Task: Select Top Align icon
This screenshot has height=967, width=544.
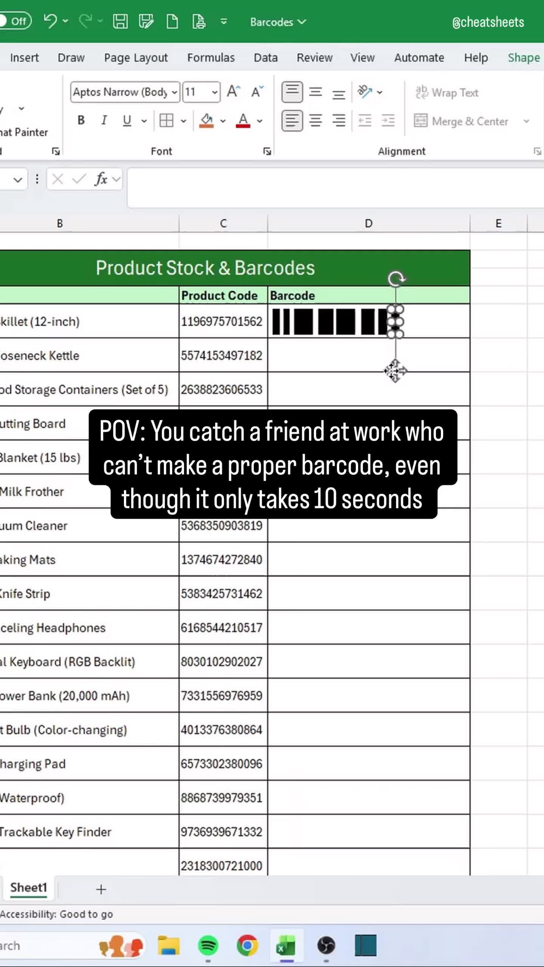Action: 292,92
